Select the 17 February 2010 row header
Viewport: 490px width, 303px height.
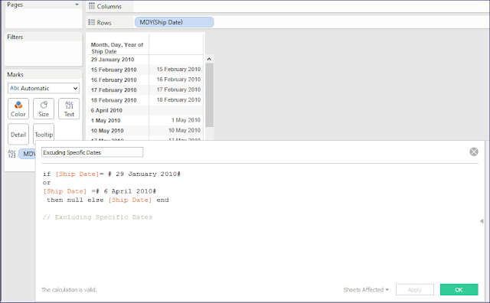coord(114,90)
